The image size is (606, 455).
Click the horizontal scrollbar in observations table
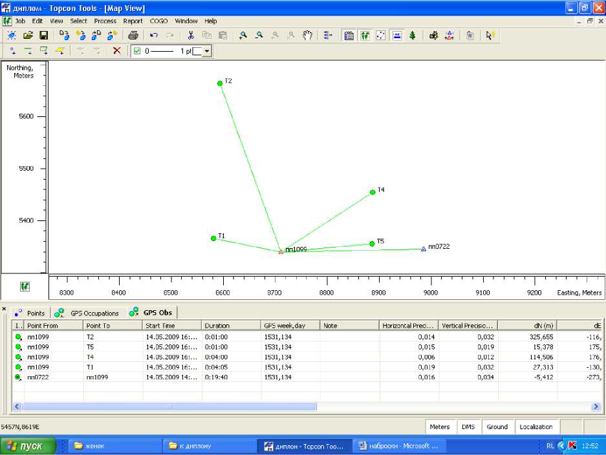[169, 407]
